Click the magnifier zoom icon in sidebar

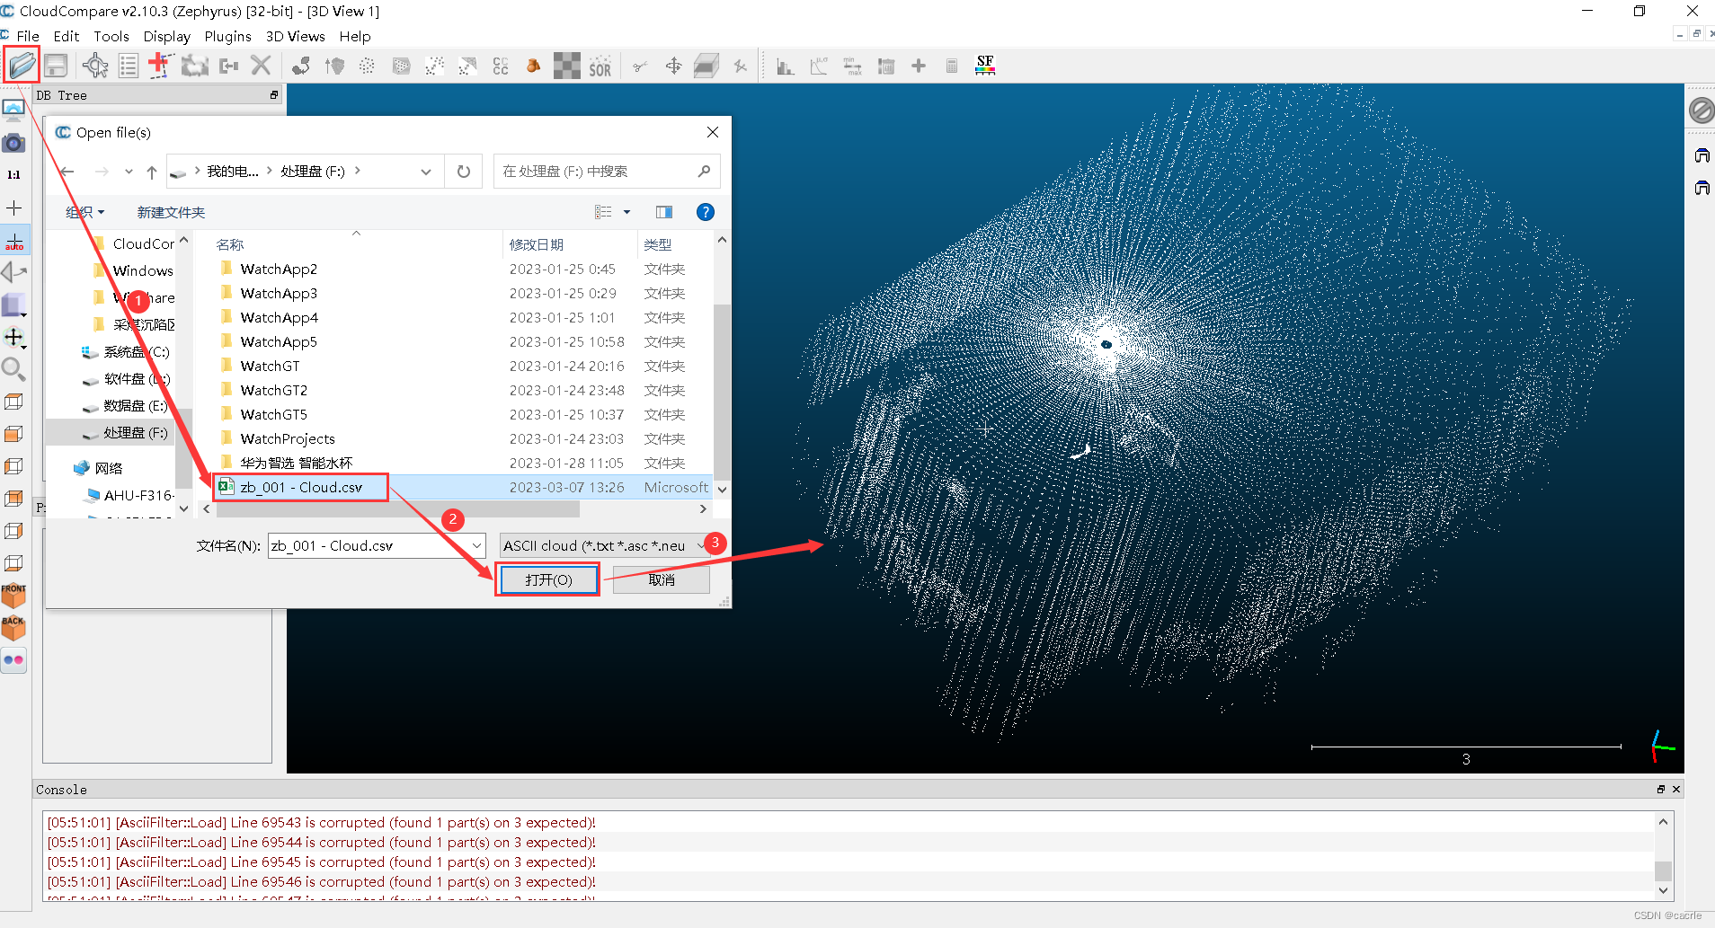(13, 369)
